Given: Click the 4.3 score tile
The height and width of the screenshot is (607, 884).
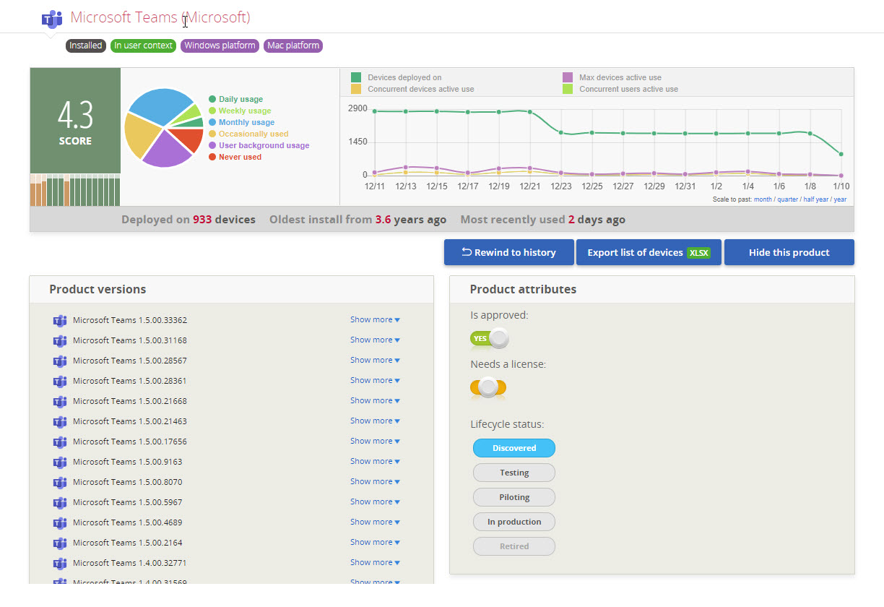Looking at the screenshot, I should click(75, 121).
